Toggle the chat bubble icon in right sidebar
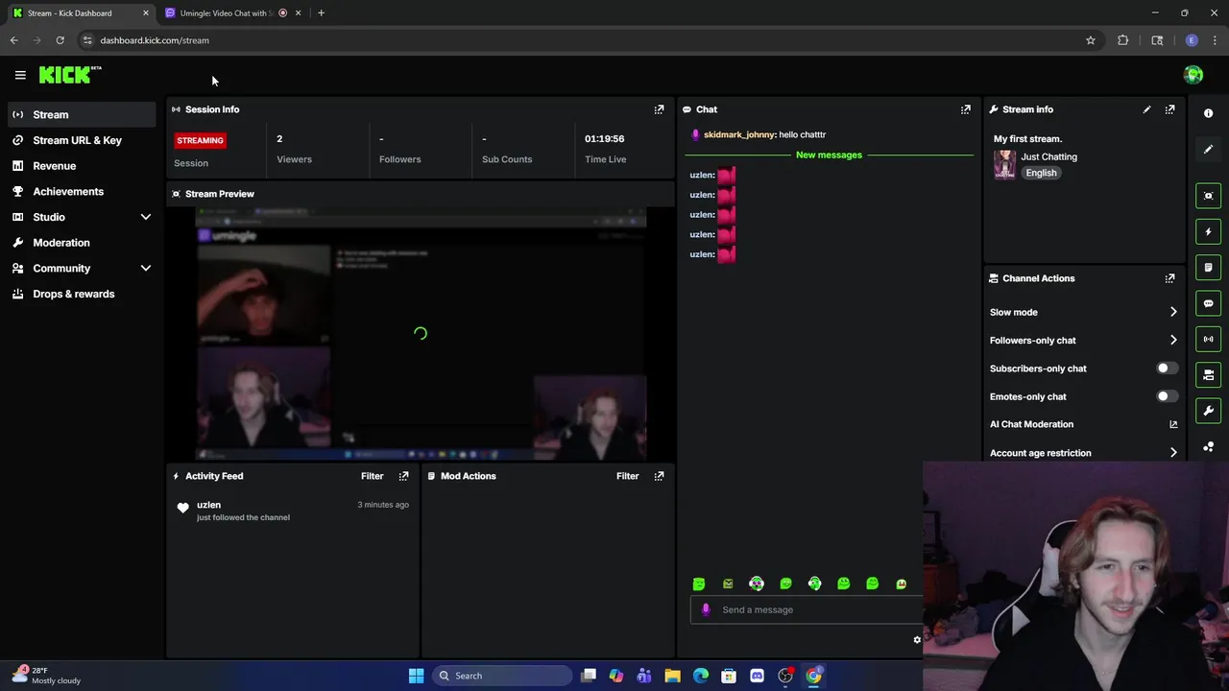Screen dimensions: 1229x691 (x=1209, y=303)
